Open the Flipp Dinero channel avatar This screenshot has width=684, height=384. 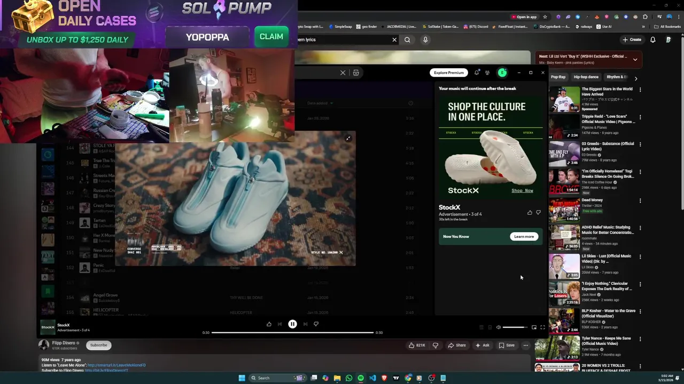(x=44, y=345)
